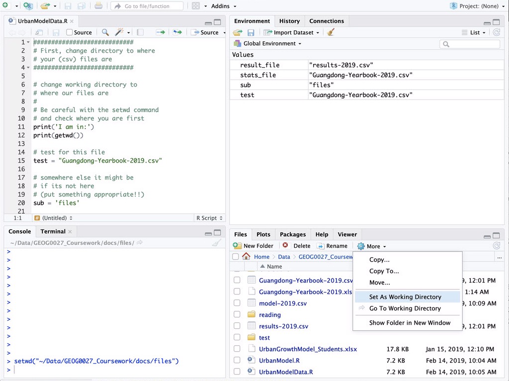509x381 pixels.
Task: Open the Global Environment dropdown
Action: coord(268,44)
